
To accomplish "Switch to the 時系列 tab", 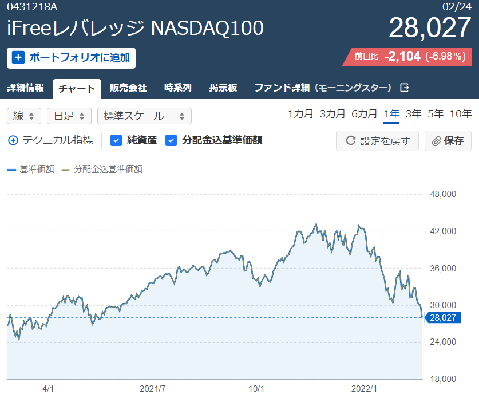I will (178, 88).
